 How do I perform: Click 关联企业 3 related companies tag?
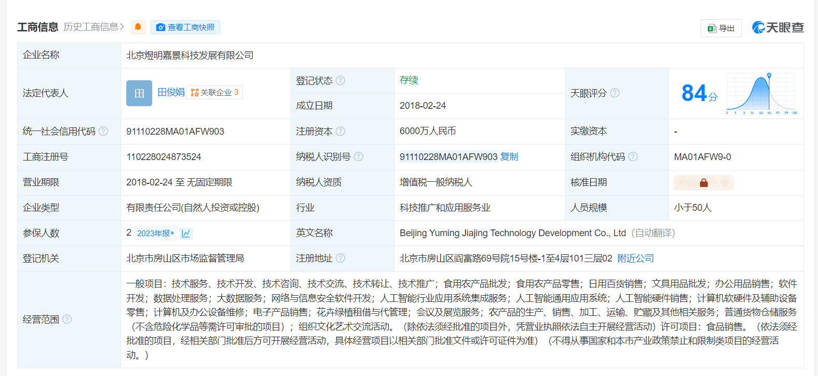(x=214, y=92)
